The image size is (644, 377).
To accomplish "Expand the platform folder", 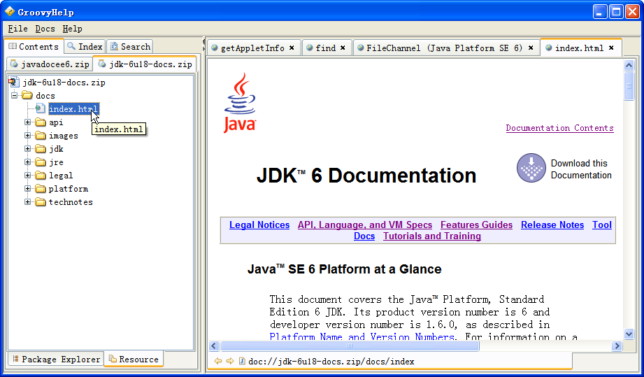I will 27,189.
